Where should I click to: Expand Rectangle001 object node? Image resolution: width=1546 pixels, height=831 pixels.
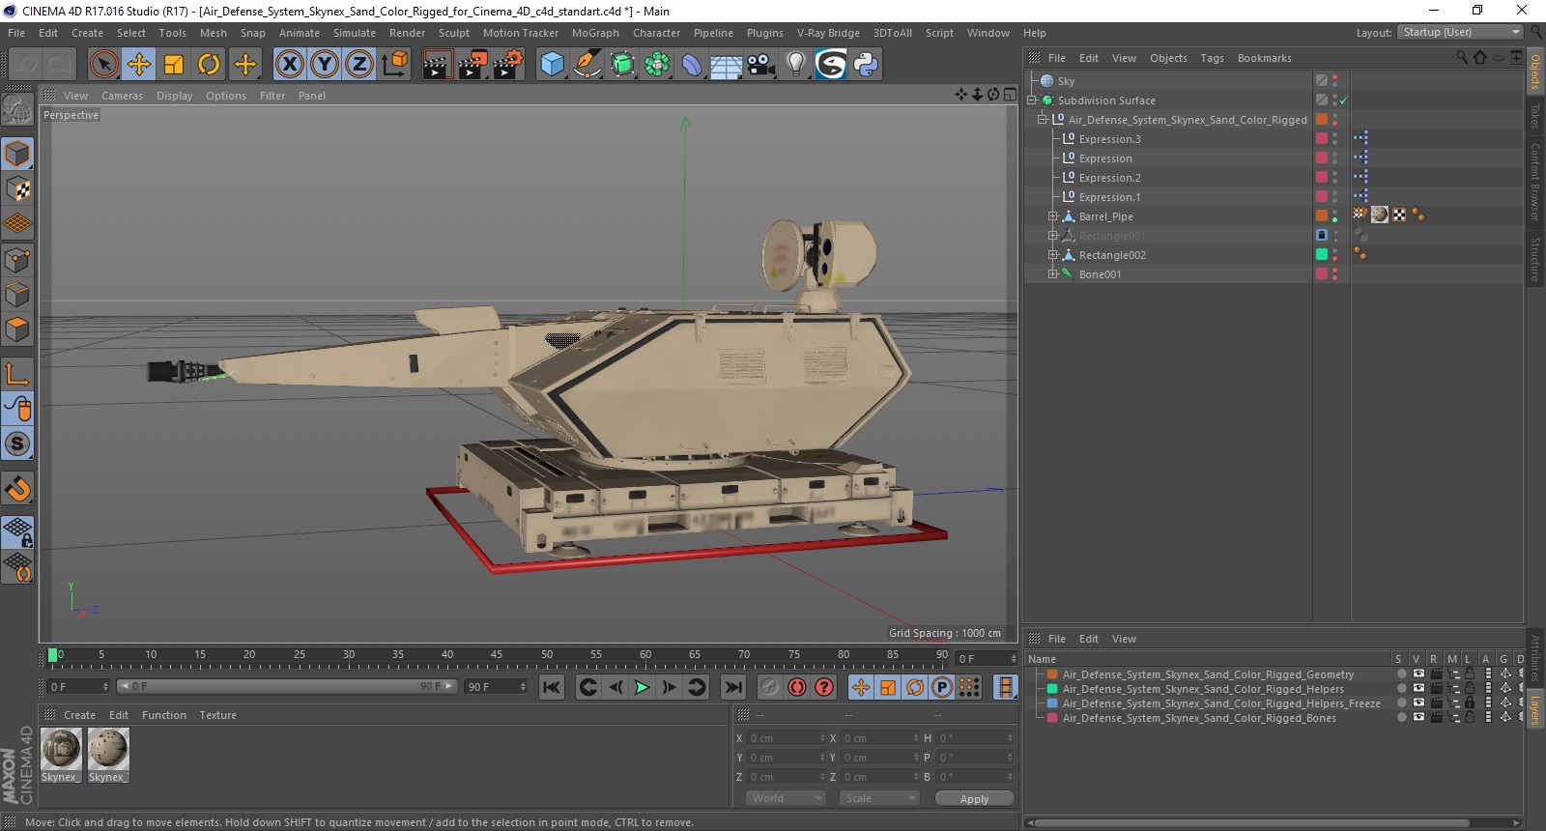tap(1053, 236)
